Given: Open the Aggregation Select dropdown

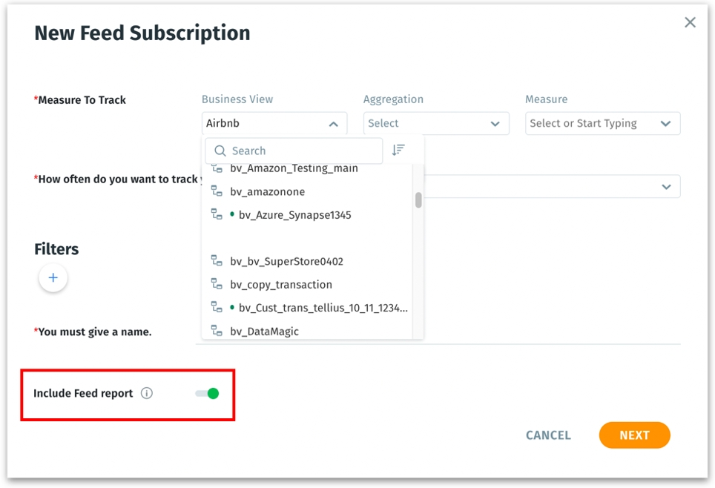Looking at the screenshot, I should coord(435,124).
